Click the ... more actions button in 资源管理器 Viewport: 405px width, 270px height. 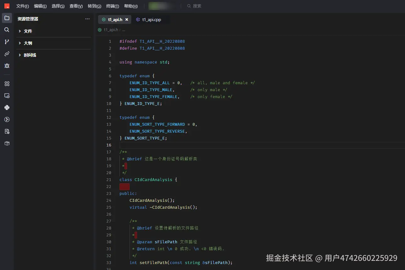87,19
